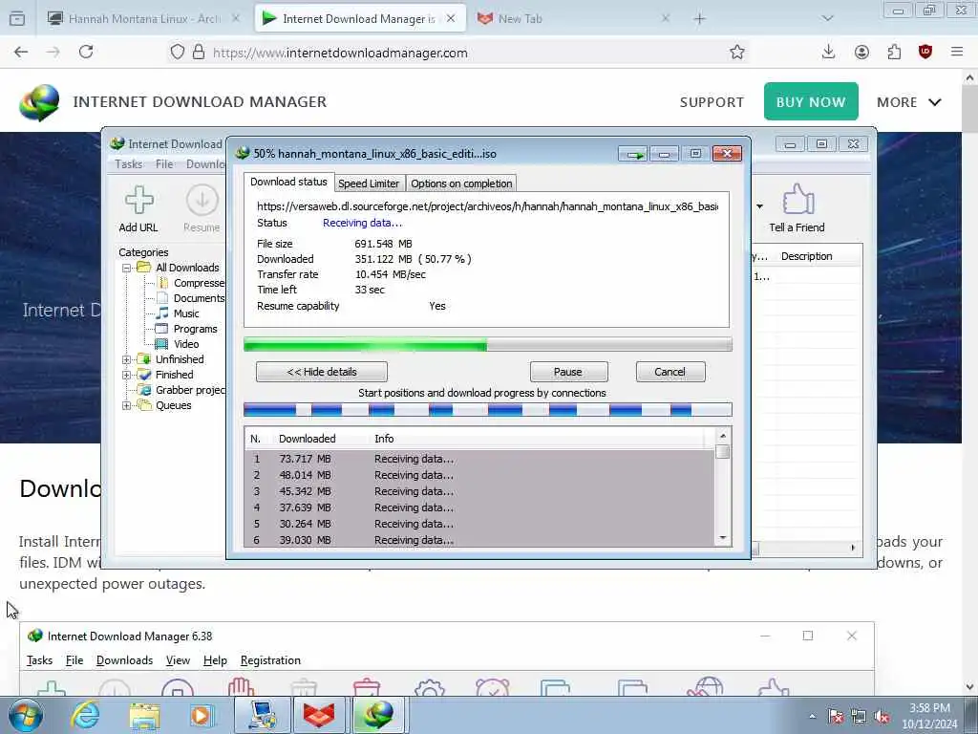Click the tracking protection shield in address bar
Image resolution: width=978 pixels, height=734 pixels.
click(177, 53)
